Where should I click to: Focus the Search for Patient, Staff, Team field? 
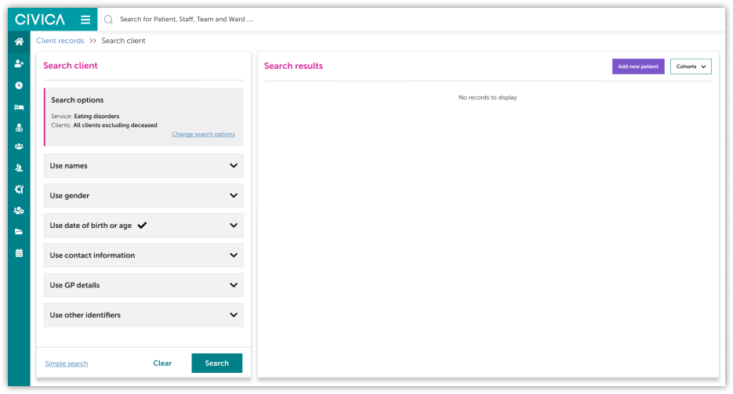(187, 19)
